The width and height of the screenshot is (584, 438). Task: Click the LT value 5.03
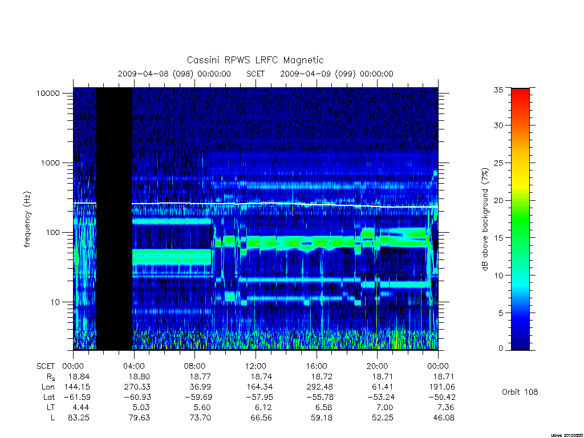coord(141,407)
